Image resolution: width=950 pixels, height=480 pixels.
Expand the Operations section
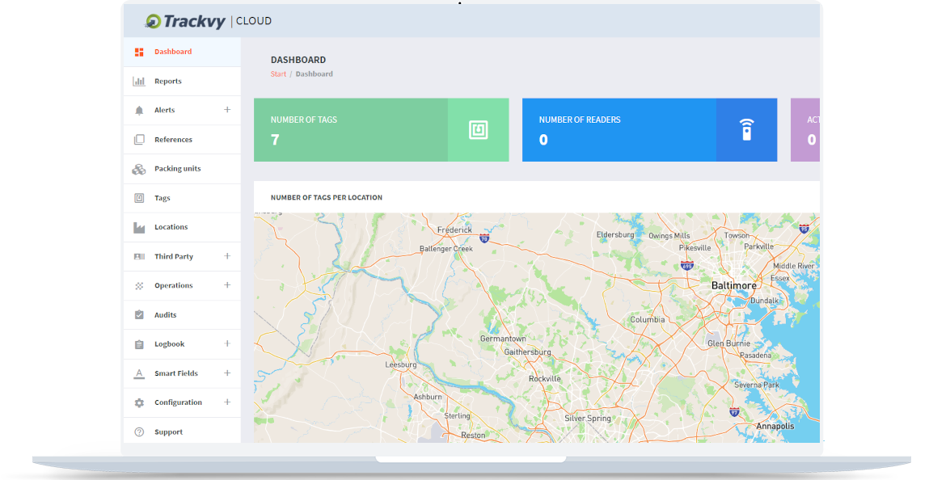click(x=228, y=285)
